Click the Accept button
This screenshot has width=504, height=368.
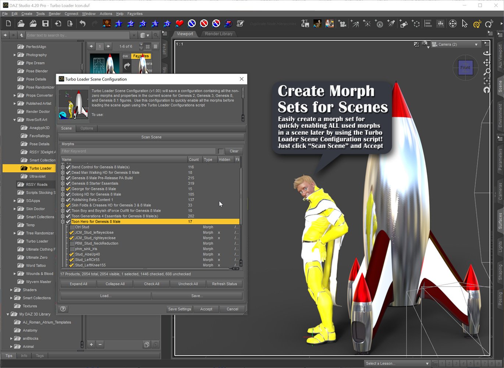(x=206, y=309)
